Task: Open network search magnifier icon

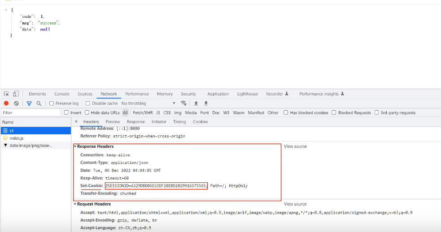Action: (x=39, y=103)
